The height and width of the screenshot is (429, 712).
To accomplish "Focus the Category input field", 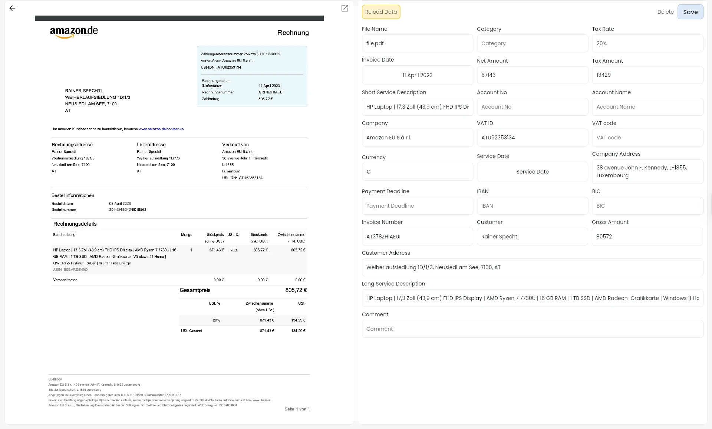I will [x=532, y=43].
